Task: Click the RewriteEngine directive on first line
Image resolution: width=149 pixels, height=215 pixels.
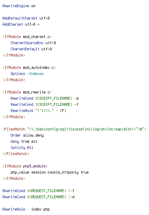Action: tap(16, 6)
